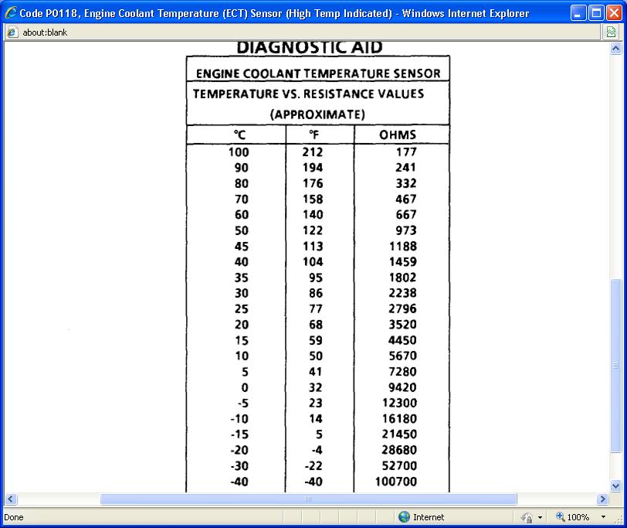Click the 100% zoom level text
The width and height of the screenshot is (627, 528).
[x=578, y=517]
